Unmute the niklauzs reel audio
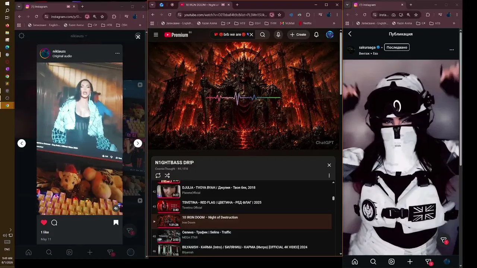The image size is (477, 268). (x=116, y=208)
